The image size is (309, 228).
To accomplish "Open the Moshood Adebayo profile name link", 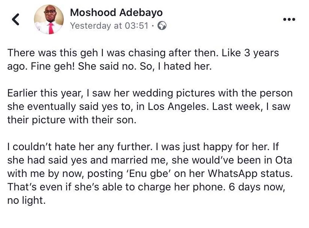I will [116, 13].
